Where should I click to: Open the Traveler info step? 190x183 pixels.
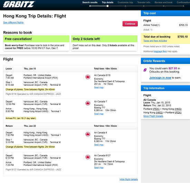click(x=144, y=2)
